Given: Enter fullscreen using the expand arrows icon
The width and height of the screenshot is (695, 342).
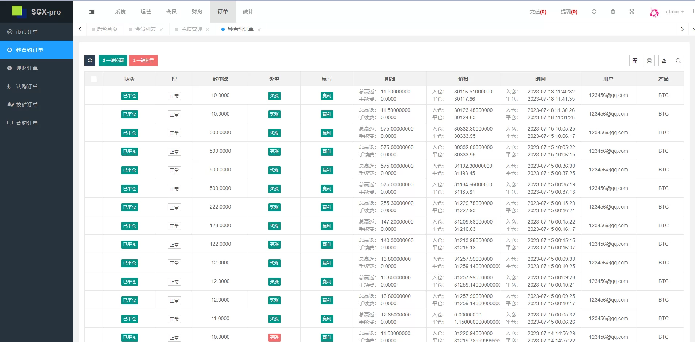Looking at the screenshot, I should (x=631, y=12).
